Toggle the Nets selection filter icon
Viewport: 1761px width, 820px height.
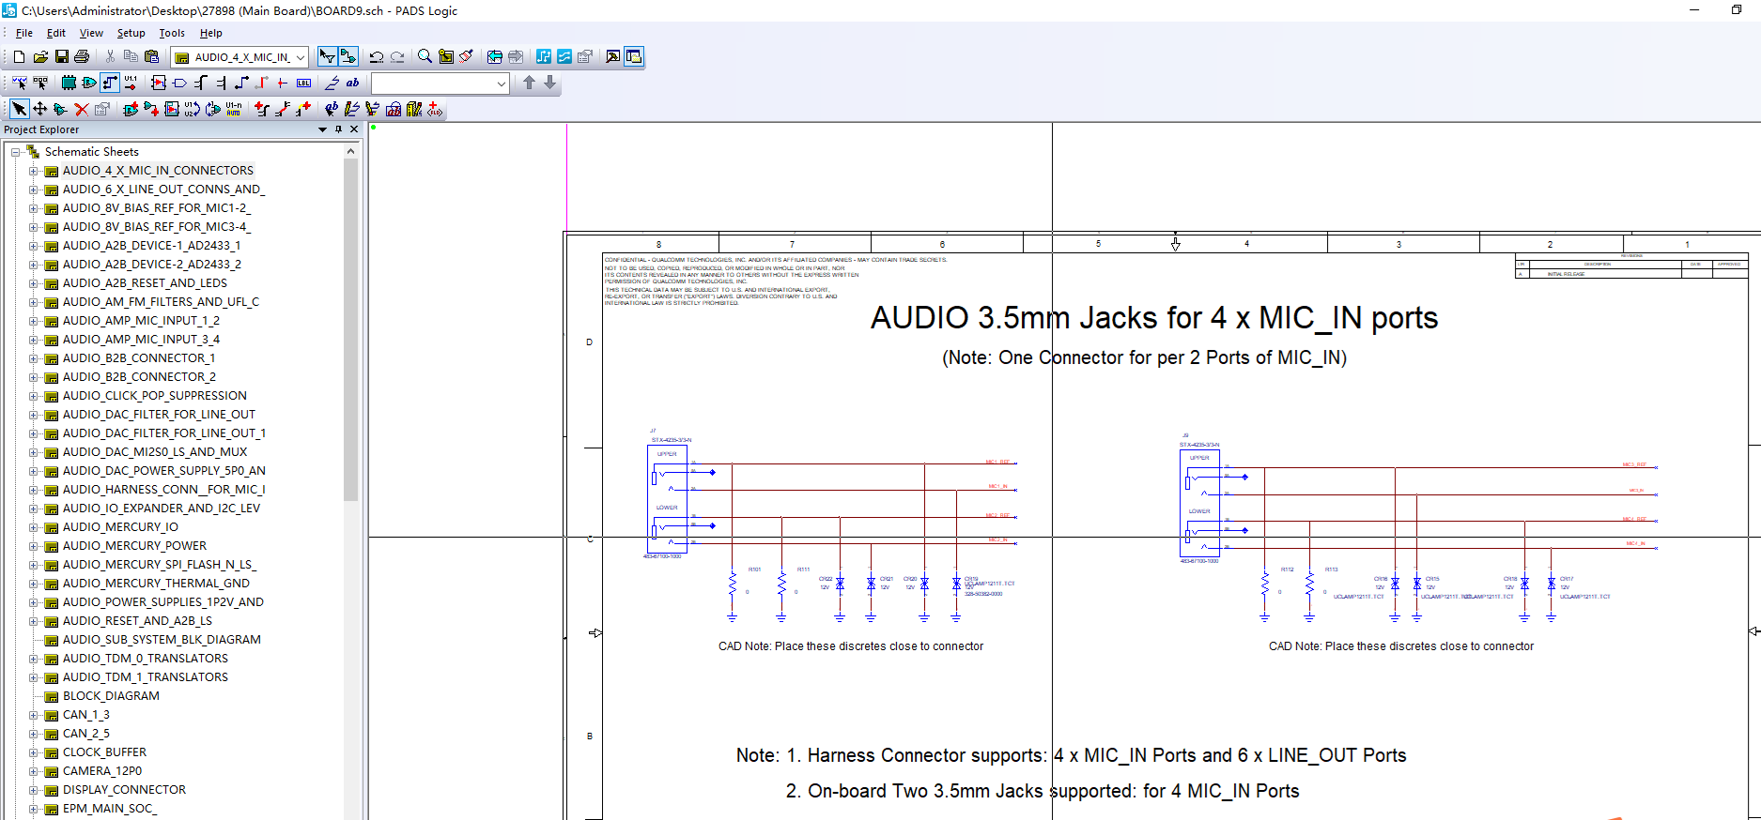(x=110, y=84)
